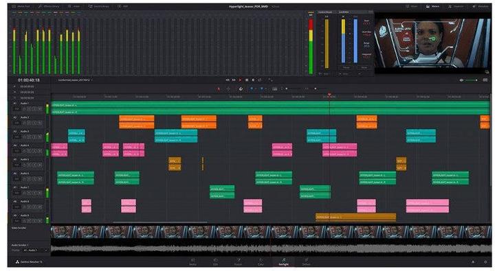Screen dimensions: 495x271
Task: Open the audio scroller track dropdown
Action: tap(35, 250)
